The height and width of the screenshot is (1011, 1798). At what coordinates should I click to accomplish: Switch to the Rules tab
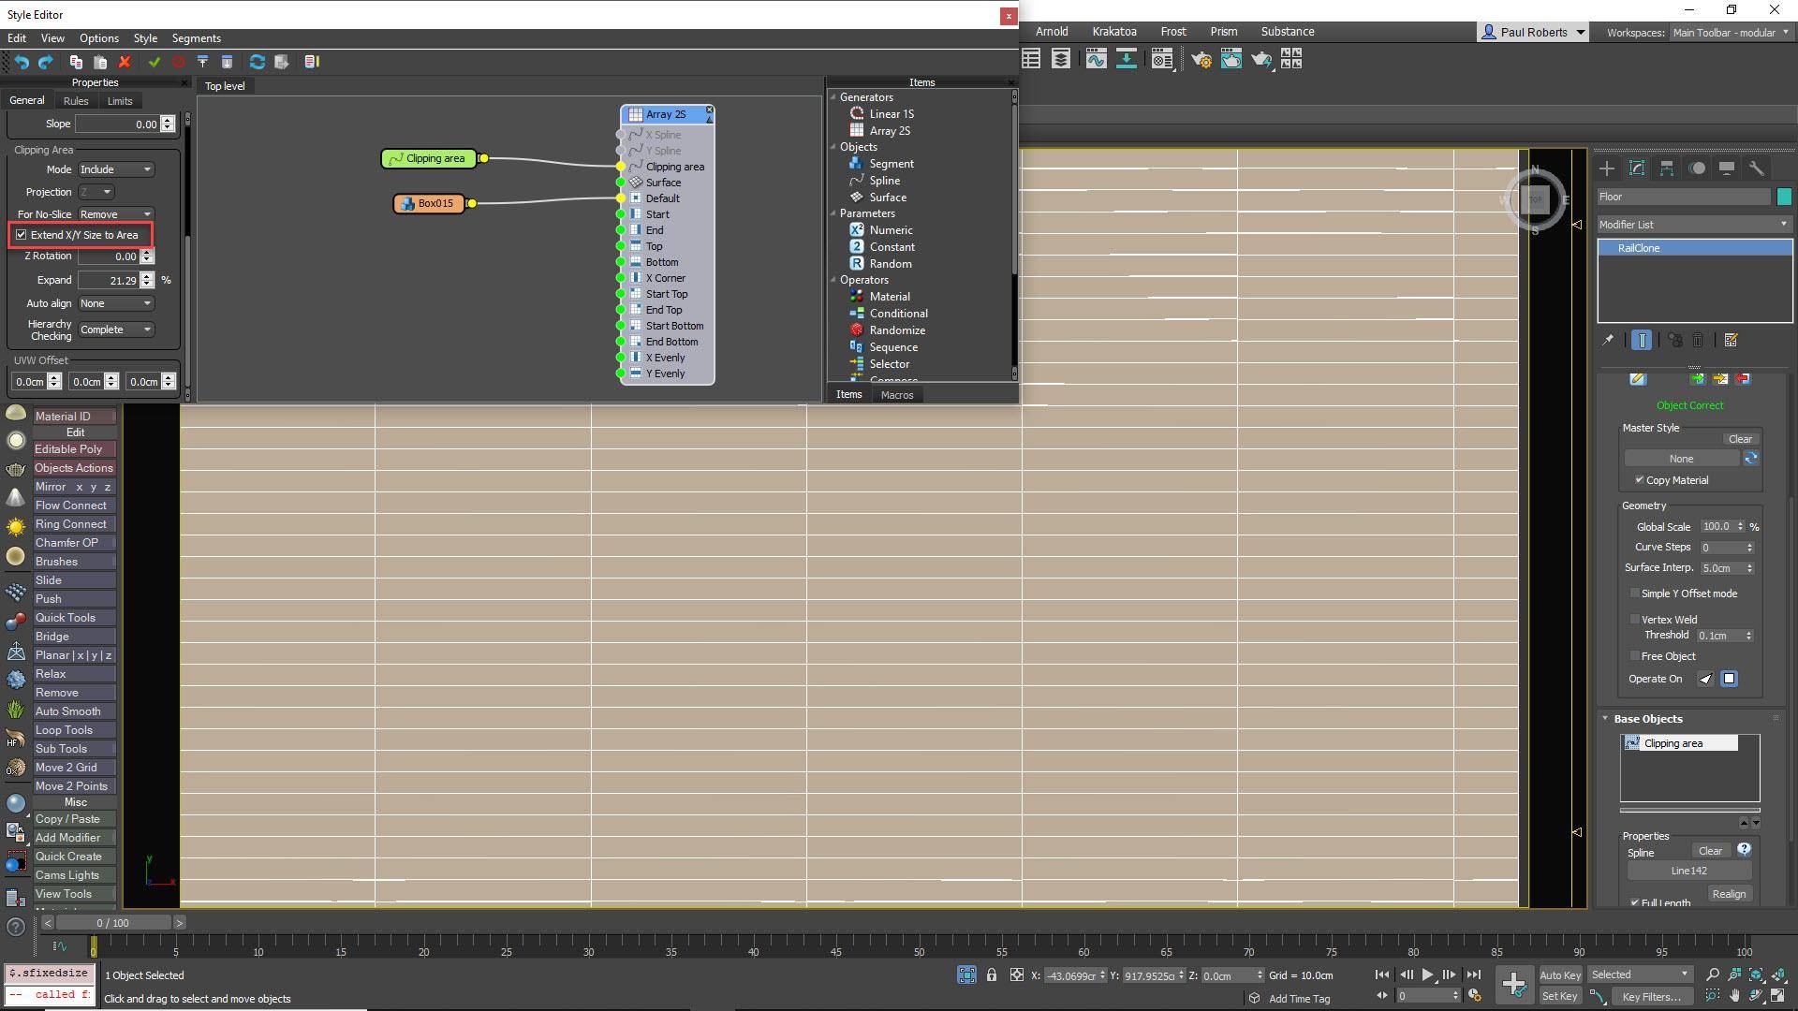pyautogui.click(x=76, y=101)
